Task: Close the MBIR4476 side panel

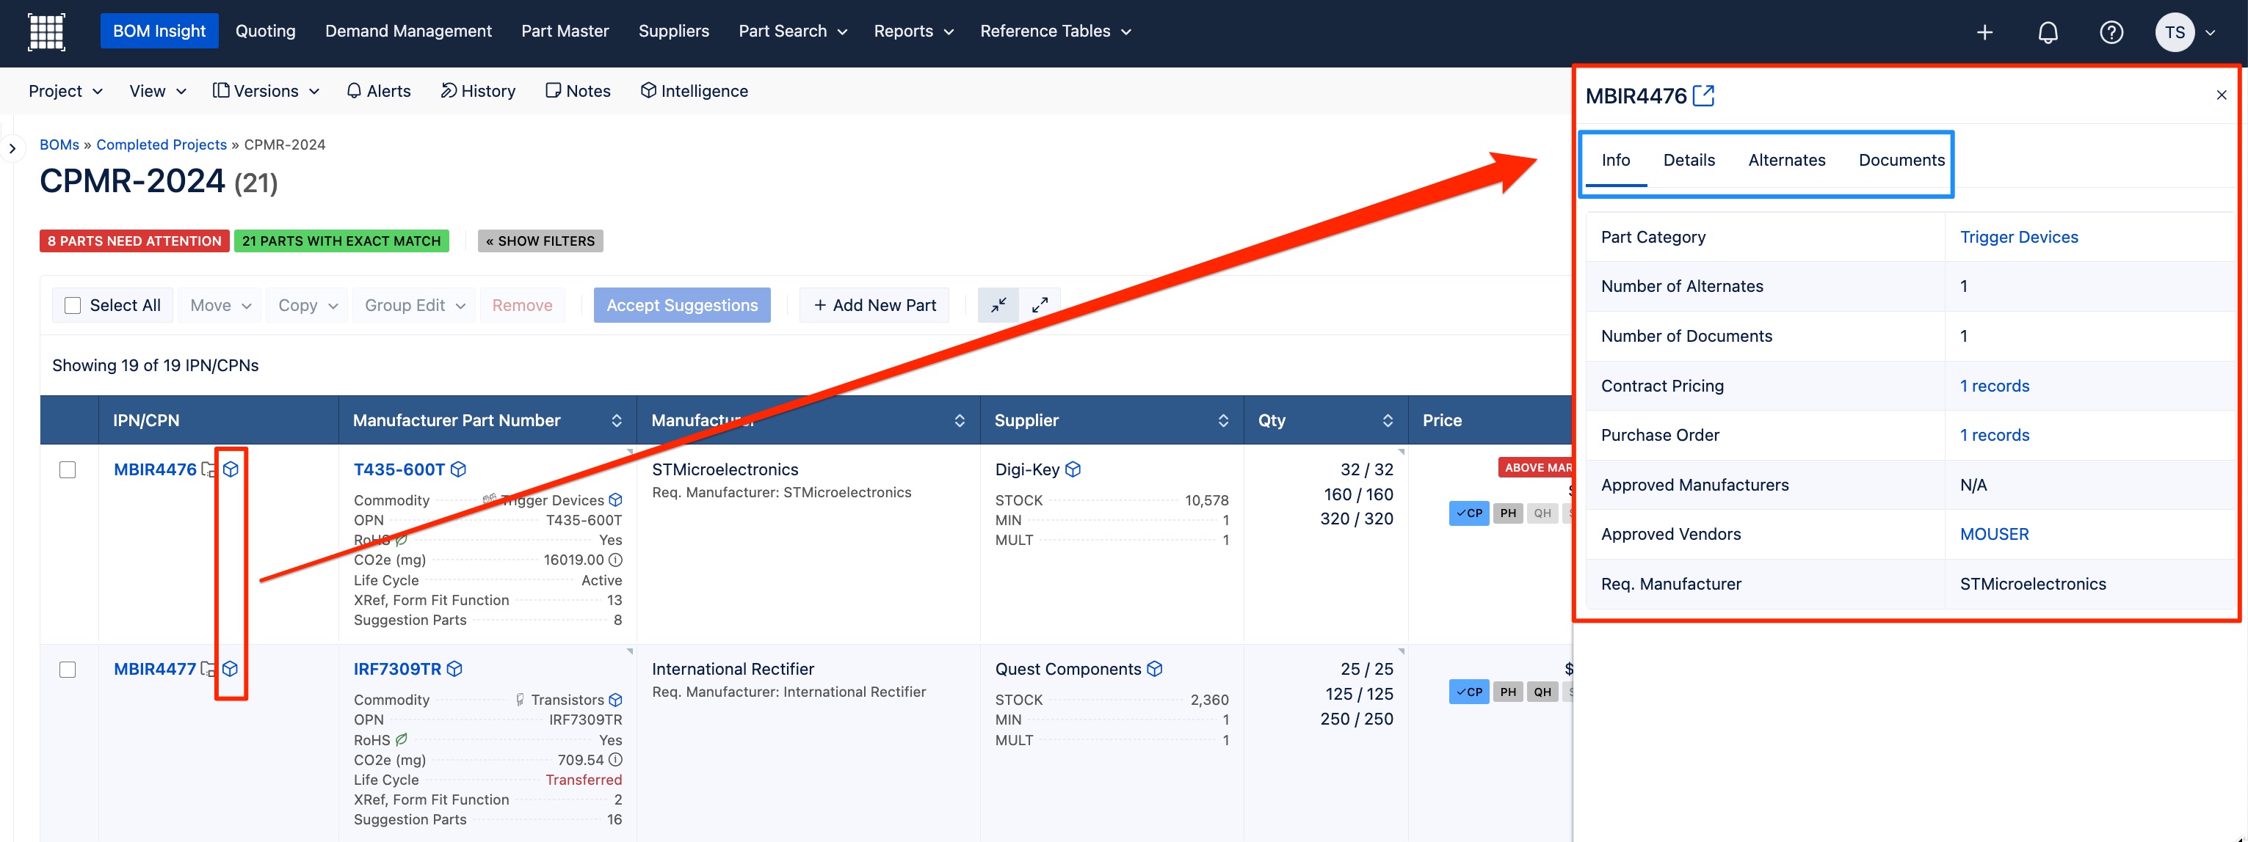Action: [x=2221, y=95]
